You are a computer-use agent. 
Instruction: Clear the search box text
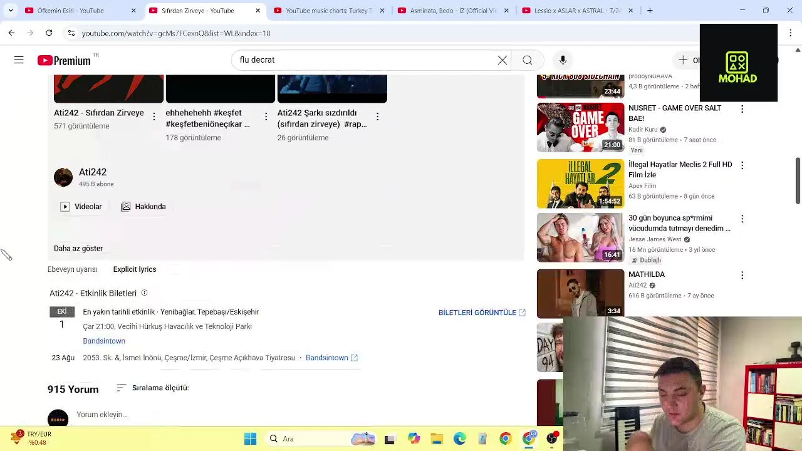point(503,60)
